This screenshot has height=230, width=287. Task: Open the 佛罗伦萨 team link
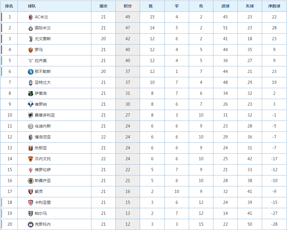(43, 170)
